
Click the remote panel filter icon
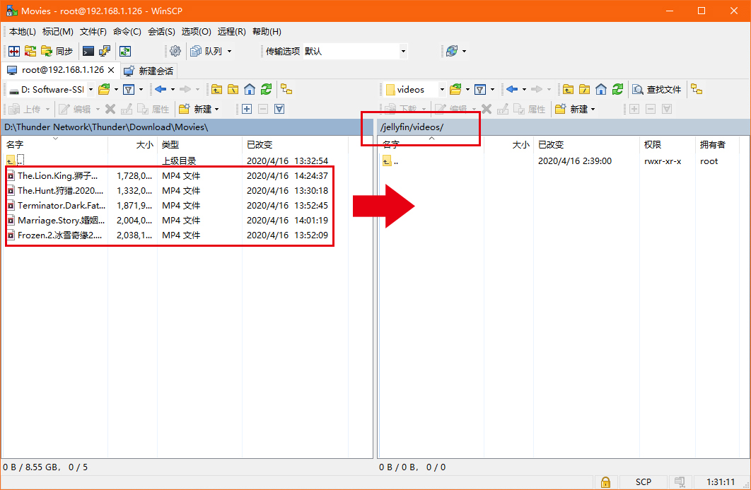coord(480,90)
